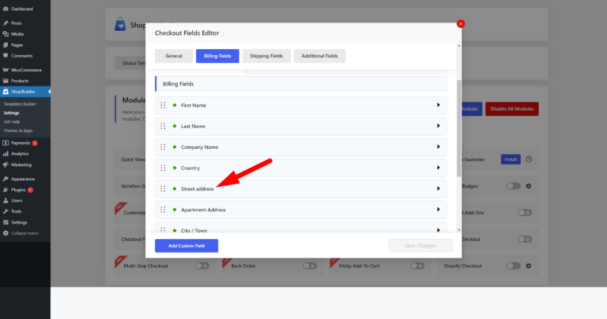Click the drag handle for First Name

(163, 106)
